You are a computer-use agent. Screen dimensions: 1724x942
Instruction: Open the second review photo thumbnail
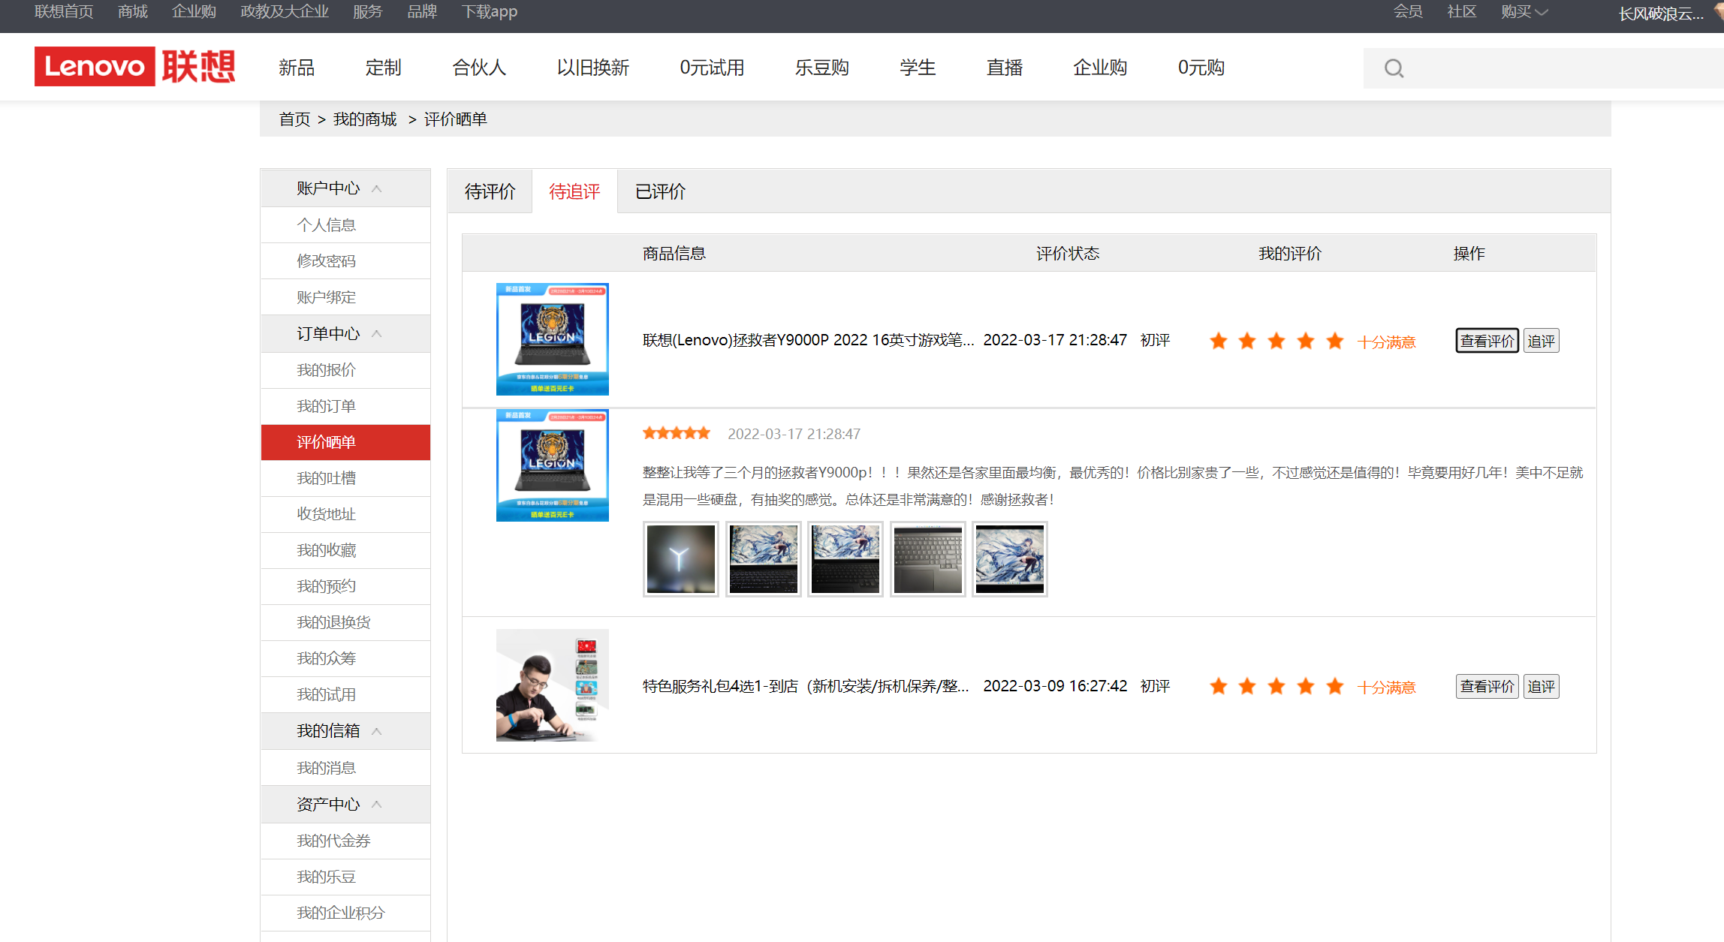(764, 559)
